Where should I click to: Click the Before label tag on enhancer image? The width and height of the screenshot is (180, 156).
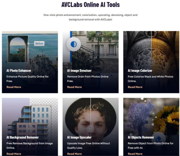click(39, 44)
